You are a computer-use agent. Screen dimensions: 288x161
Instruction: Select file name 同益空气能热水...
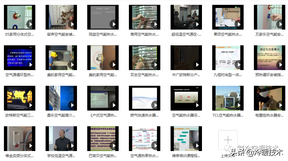click(x=103, y=34)
